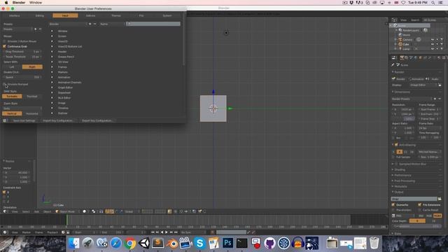Viewport: 448px width, 252px height.
Task: Click the Audio render button
Action: 433,79
